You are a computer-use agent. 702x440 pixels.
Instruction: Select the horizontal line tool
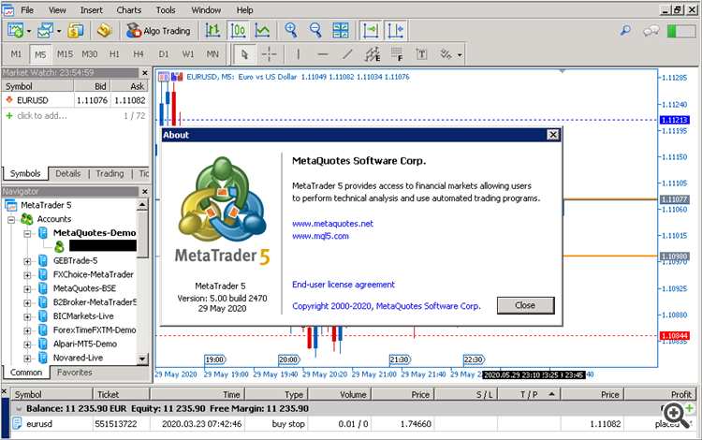point(323,54)
